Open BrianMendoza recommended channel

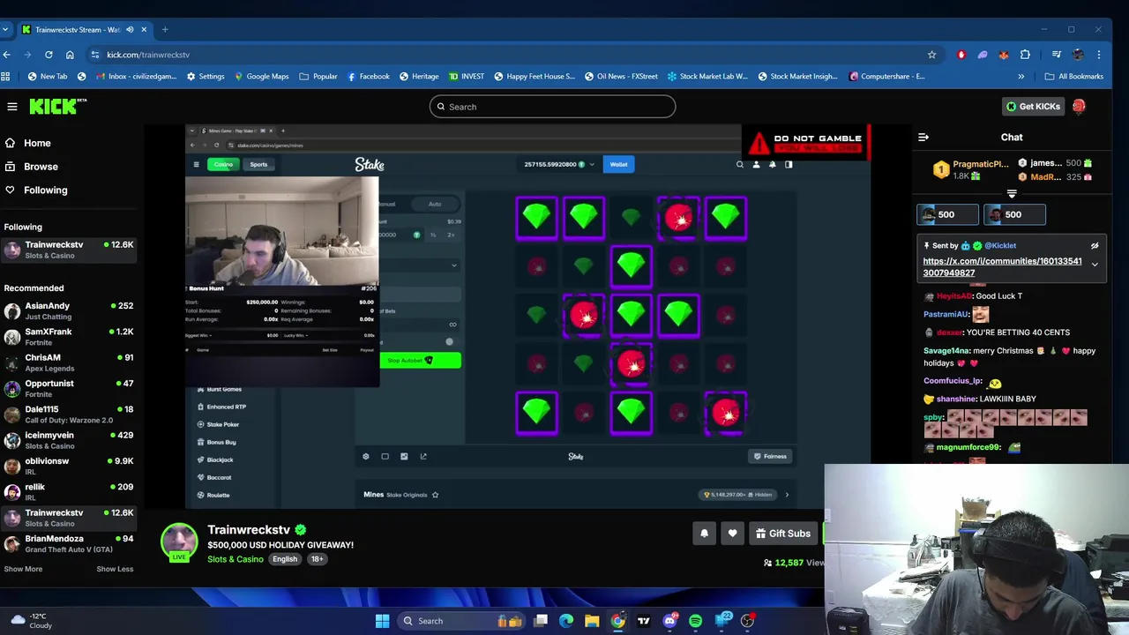pos(69,544)
